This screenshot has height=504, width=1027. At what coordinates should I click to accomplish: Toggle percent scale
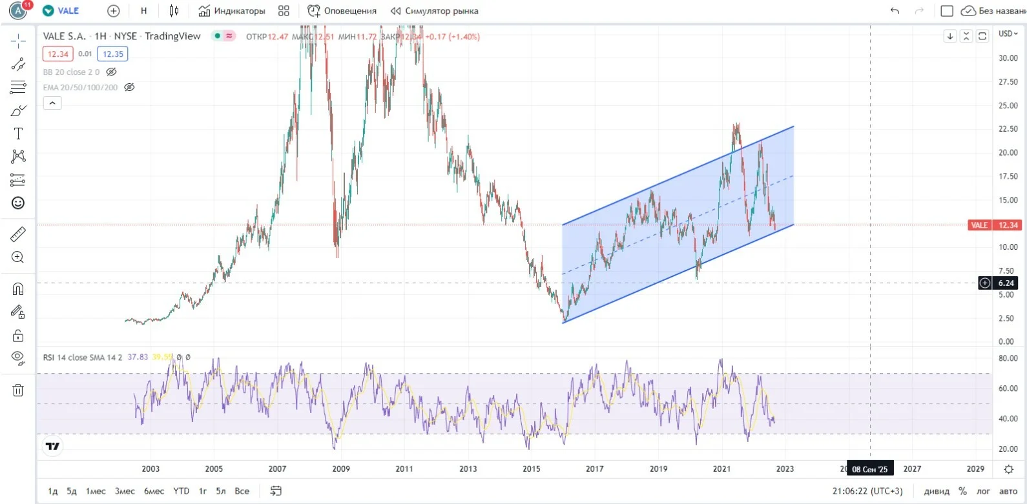click(962, 491)
